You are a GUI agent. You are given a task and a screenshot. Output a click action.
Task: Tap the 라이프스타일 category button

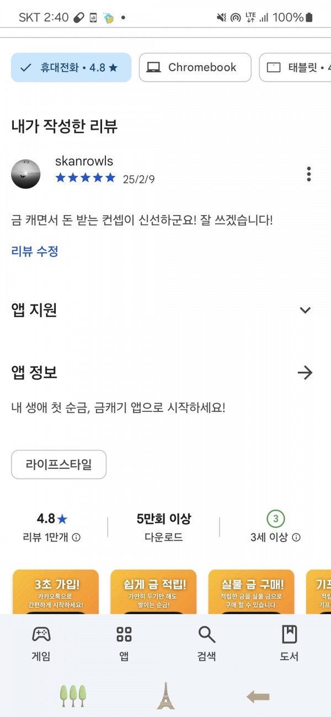click(x=58, y=464)
